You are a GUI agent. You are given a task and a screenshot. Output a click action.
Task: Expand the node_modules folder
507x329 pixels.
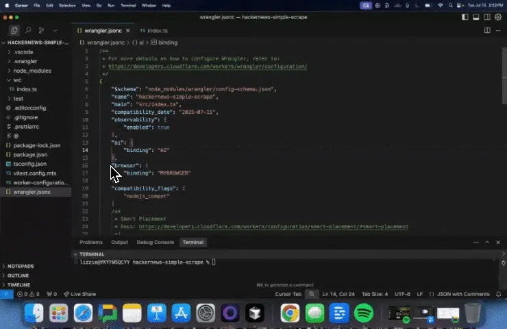pos(32,71)
